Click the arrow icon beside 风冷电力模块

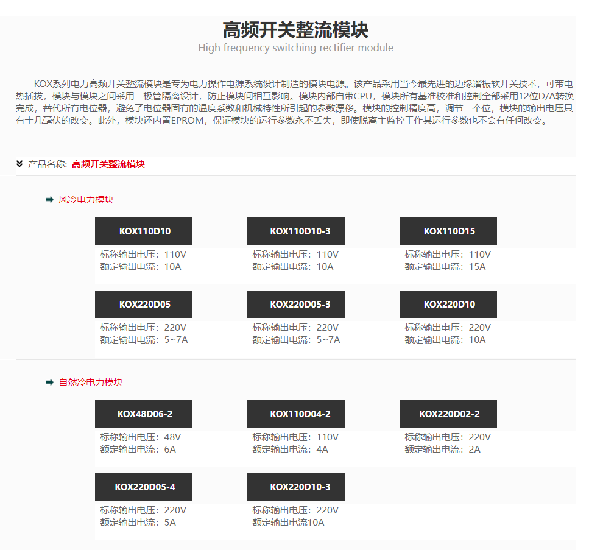[49, 200]
